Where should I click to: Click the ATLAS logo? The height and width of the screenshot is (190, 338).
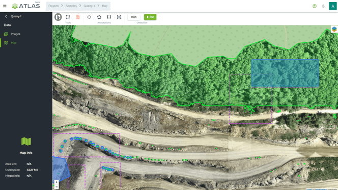[26, 6]
